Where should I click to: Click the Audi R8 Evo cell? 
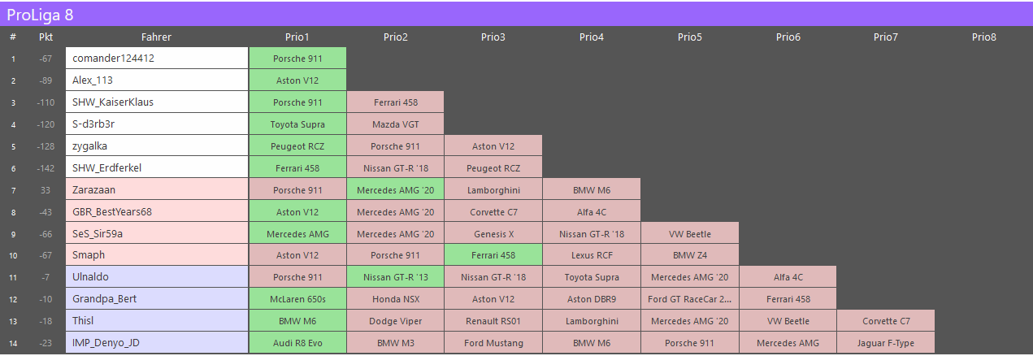(x=297, y=343)
